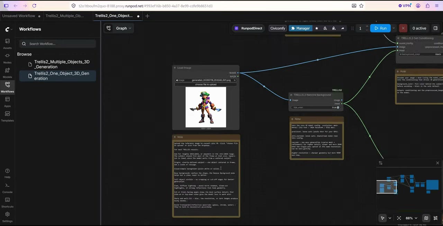443x226 pixels.
Task: Activate the select cursor tool
Action: coord(382,218)
